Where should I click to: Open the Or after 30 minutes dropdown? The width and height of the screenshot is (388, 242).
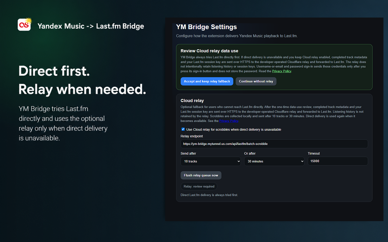pos(274,161)
